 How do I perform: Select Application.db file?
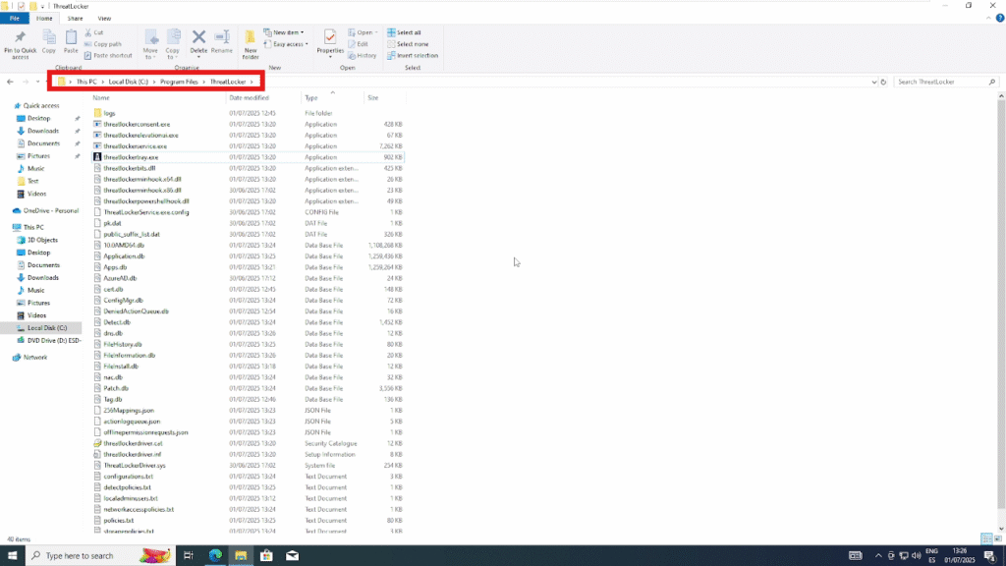coord(248,256)
